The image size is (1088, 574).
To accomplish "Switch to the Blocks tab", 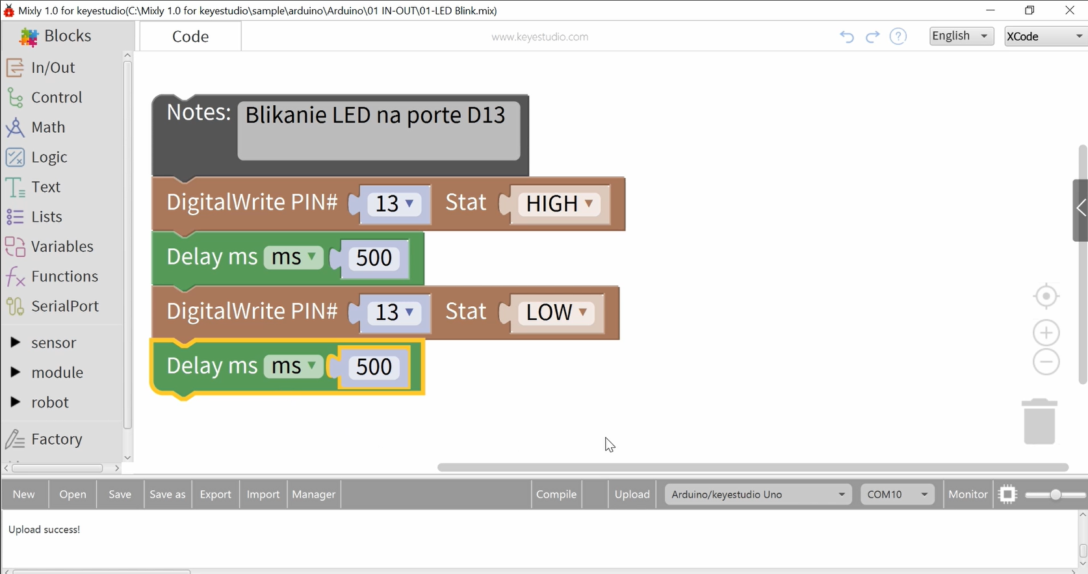I will [67, 36].
